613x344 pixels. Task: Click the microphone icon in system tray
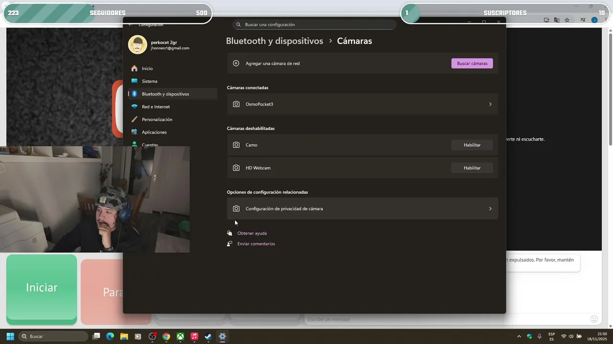540,336
